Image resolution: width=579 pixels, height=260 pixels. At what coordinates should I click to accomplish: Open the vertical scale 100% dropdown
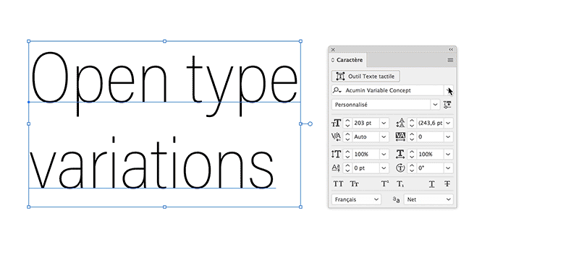pyautogui.click(x=384, y=154)
